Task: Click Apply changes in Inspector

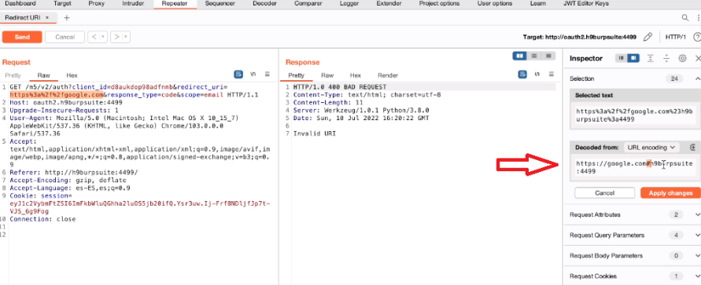Action: [670, 193]
